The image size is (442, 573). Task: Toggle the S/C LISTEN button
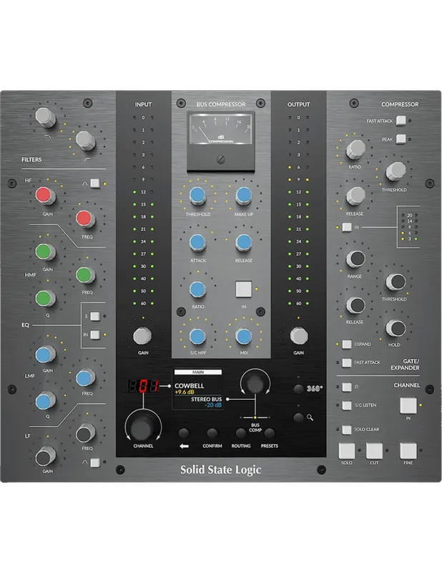click(x=347, y=405)
